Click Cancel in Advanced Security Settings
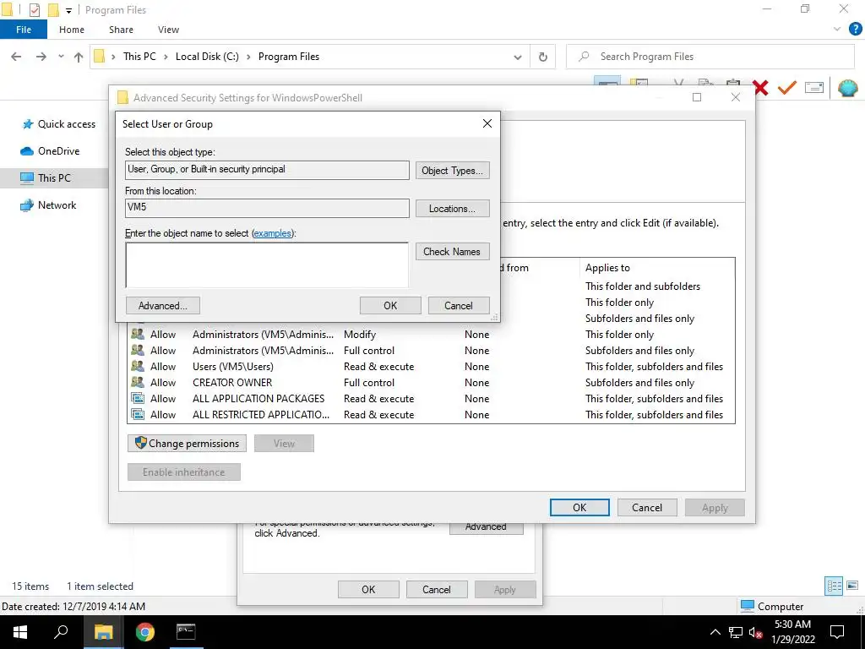Image resolution: width=865 pixels, height=649 pixels. click(647, 508)
